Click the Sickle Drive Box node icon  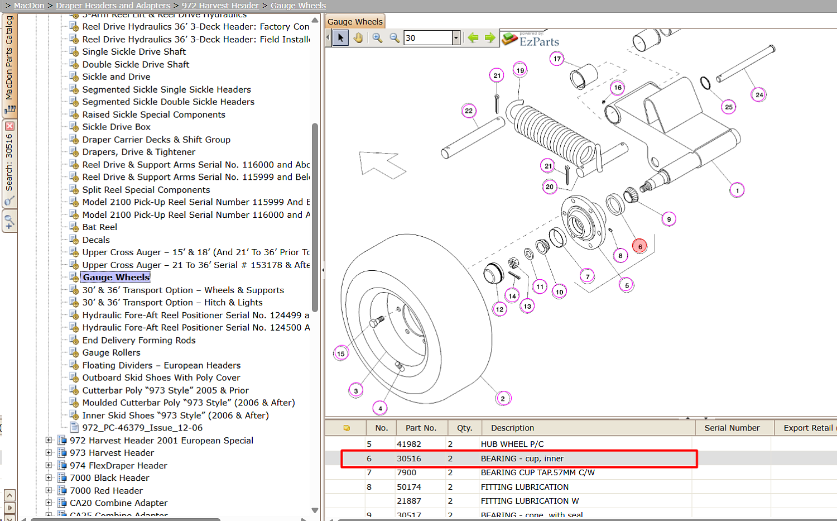coord(74,127)
